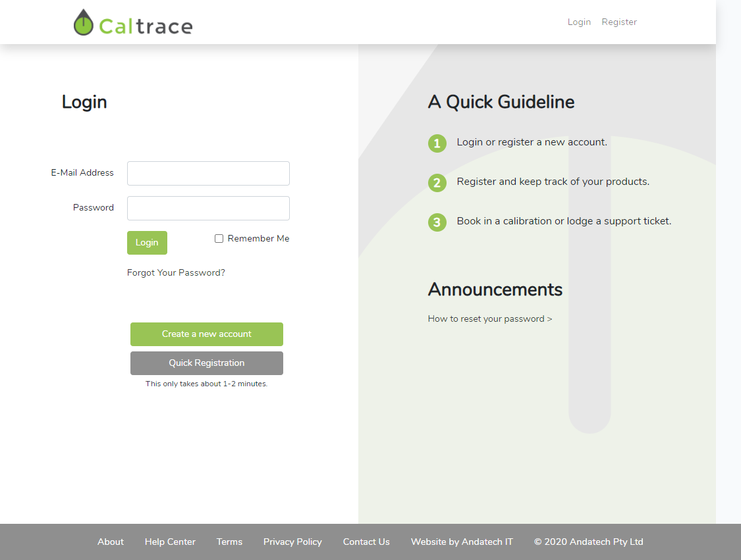This screenshot has width=741, height=560.
Task: Open the Register link in top navigation
Action: point(619,22)
